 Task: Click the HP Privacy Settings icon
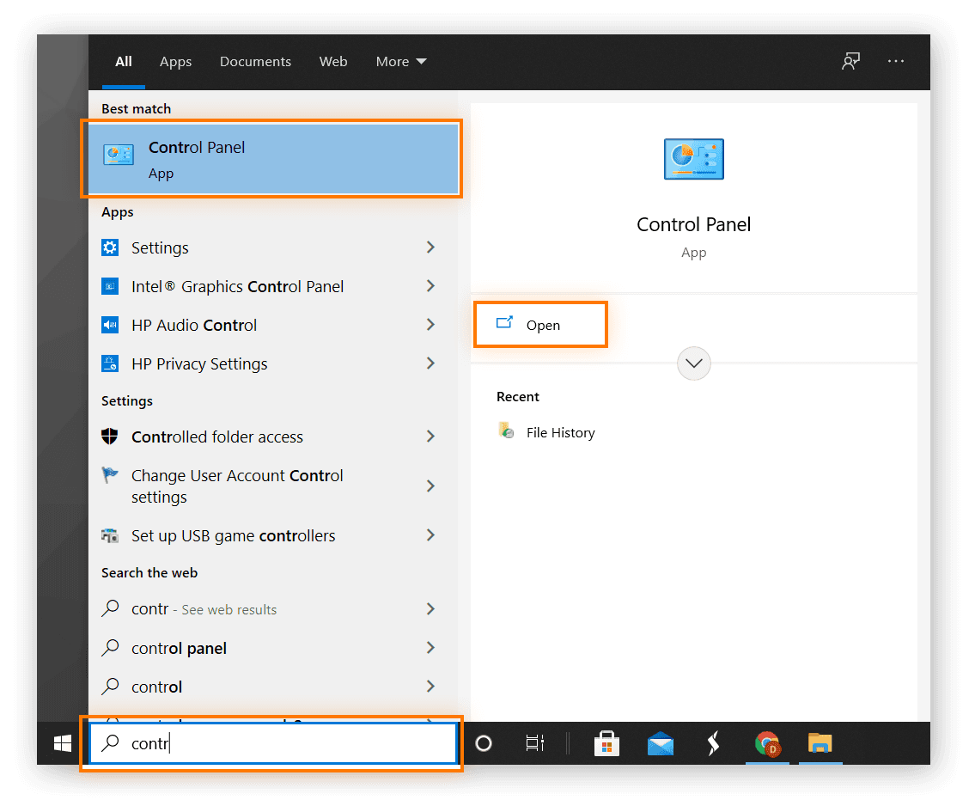[x=110, y=363]
